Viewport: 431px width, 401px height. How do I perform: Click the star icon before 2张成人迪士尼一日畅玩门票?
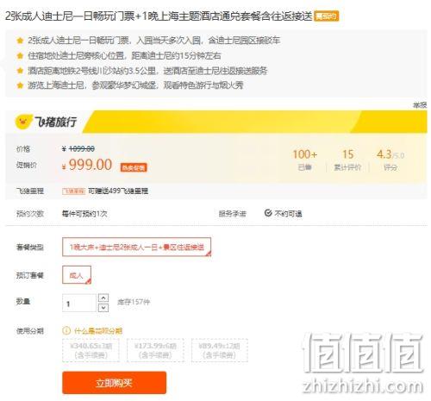20,41
